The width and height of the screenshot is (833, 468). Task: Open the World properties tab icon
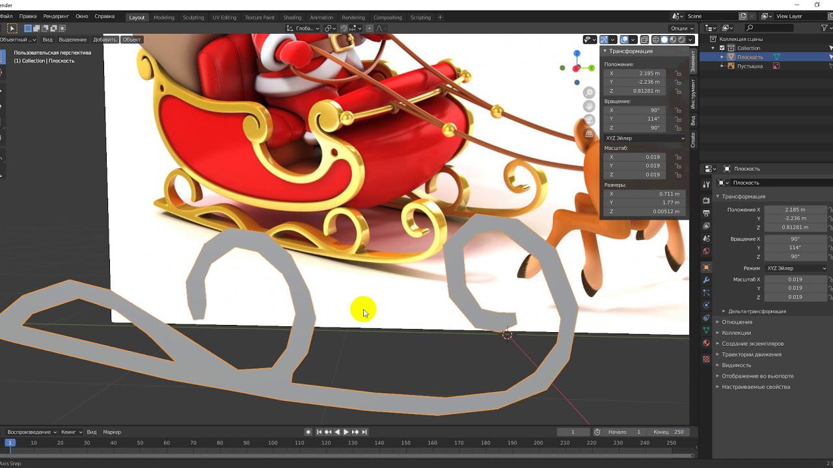coord(706,251)
